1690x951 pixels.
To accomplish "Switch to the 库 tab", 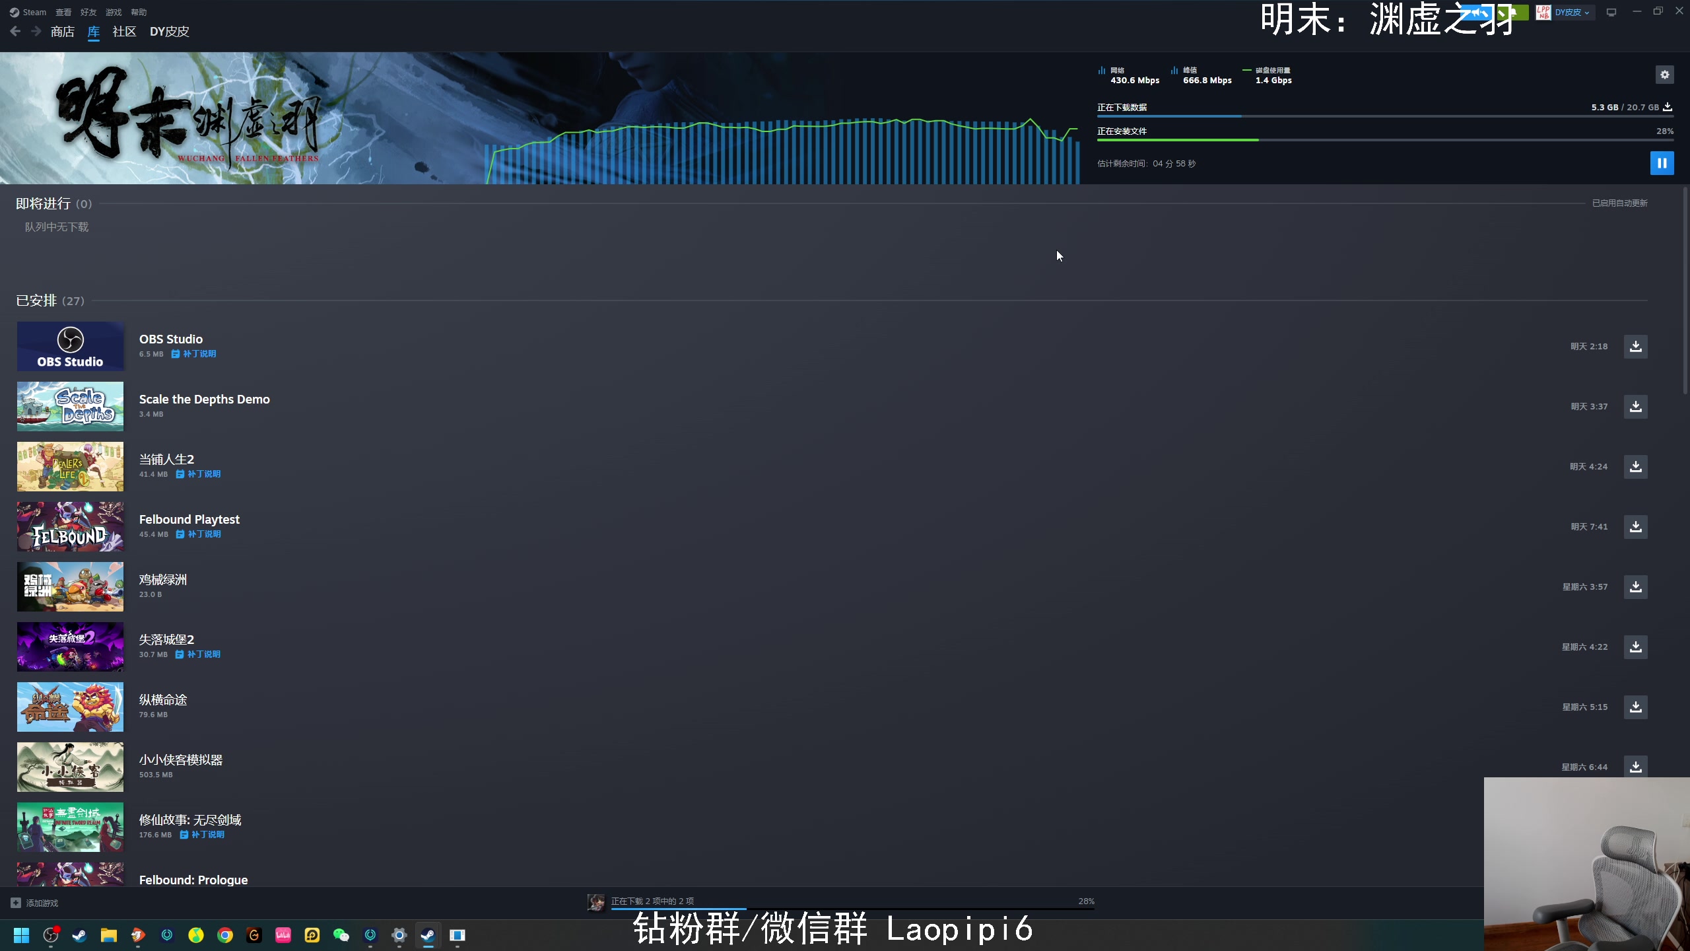I will (x=94, y=31).
